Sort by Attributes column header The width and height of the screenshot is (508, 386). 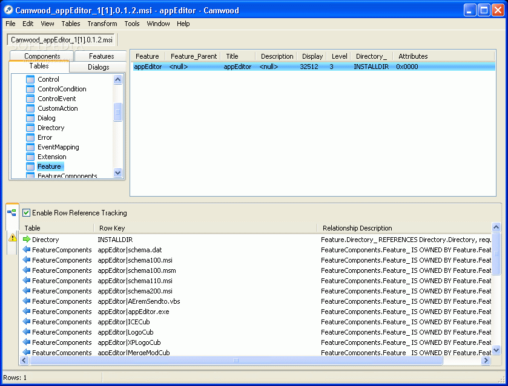(444, 56)
